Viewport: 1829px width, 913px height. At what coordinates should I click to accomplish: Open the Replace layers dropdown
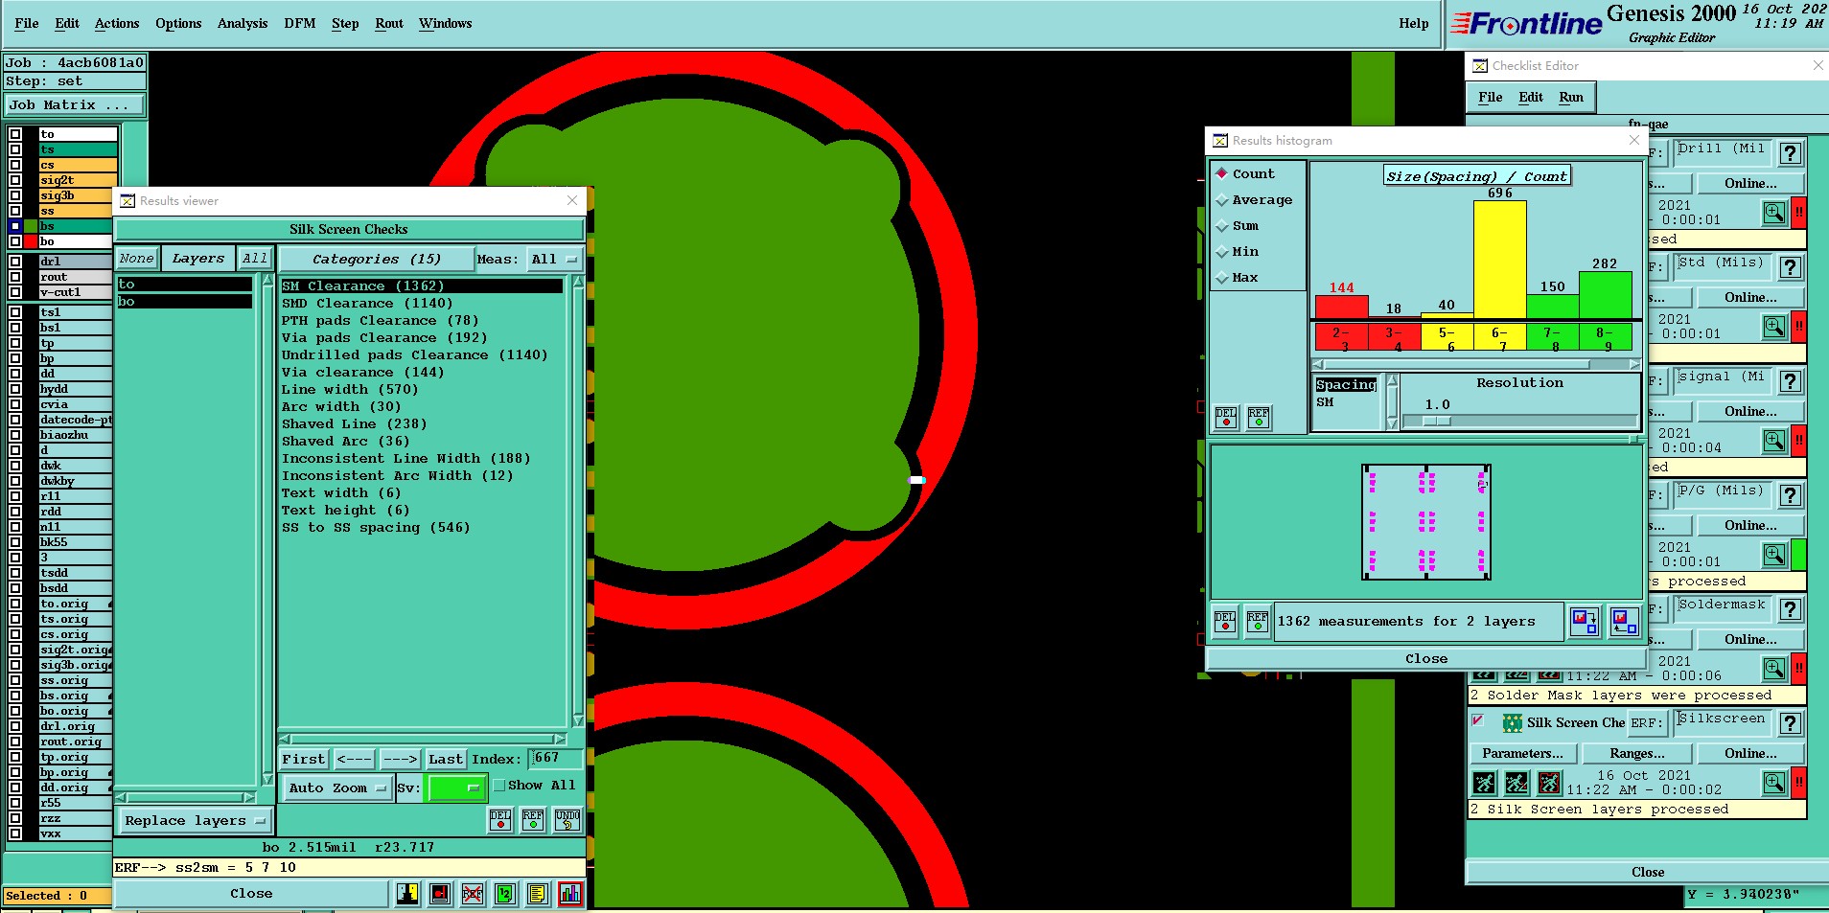coord(196,820)
